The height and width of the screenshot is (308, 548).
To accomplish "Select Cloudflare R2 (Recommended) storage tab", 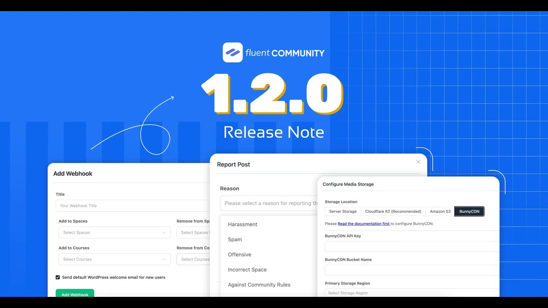I will pos(393,211).
